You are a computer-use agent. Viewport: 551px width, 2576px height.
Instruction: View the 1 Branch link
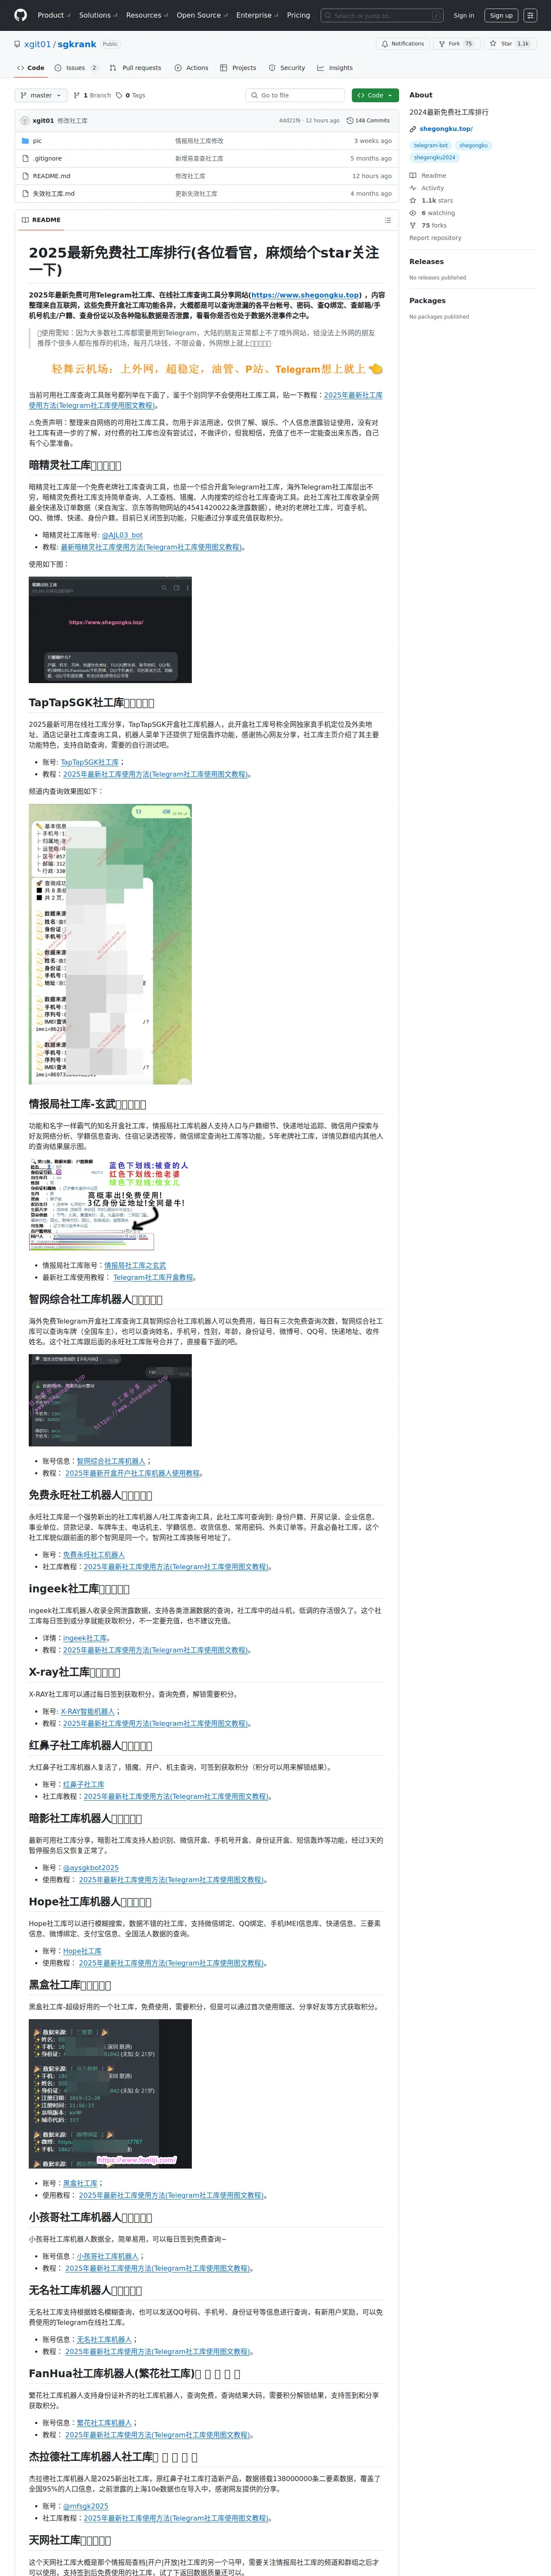(x=92, y=95)
